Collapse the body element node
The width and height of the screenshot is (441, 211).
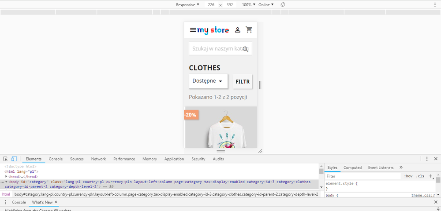(x=6, y=182)
